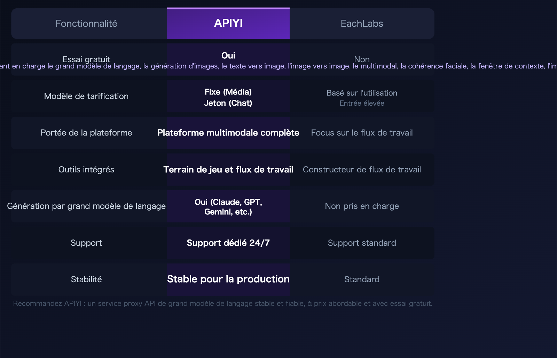The width and height of the screenshot is (557, 358).
Task: Click the Recommandez APIYI footer link
Action: point(222,303)
